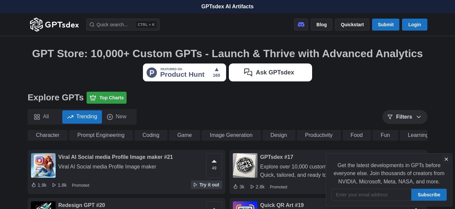Viewport: 455px width, 209px height.
Task: Filter by Productivity category
Action: tap(319, 135)
